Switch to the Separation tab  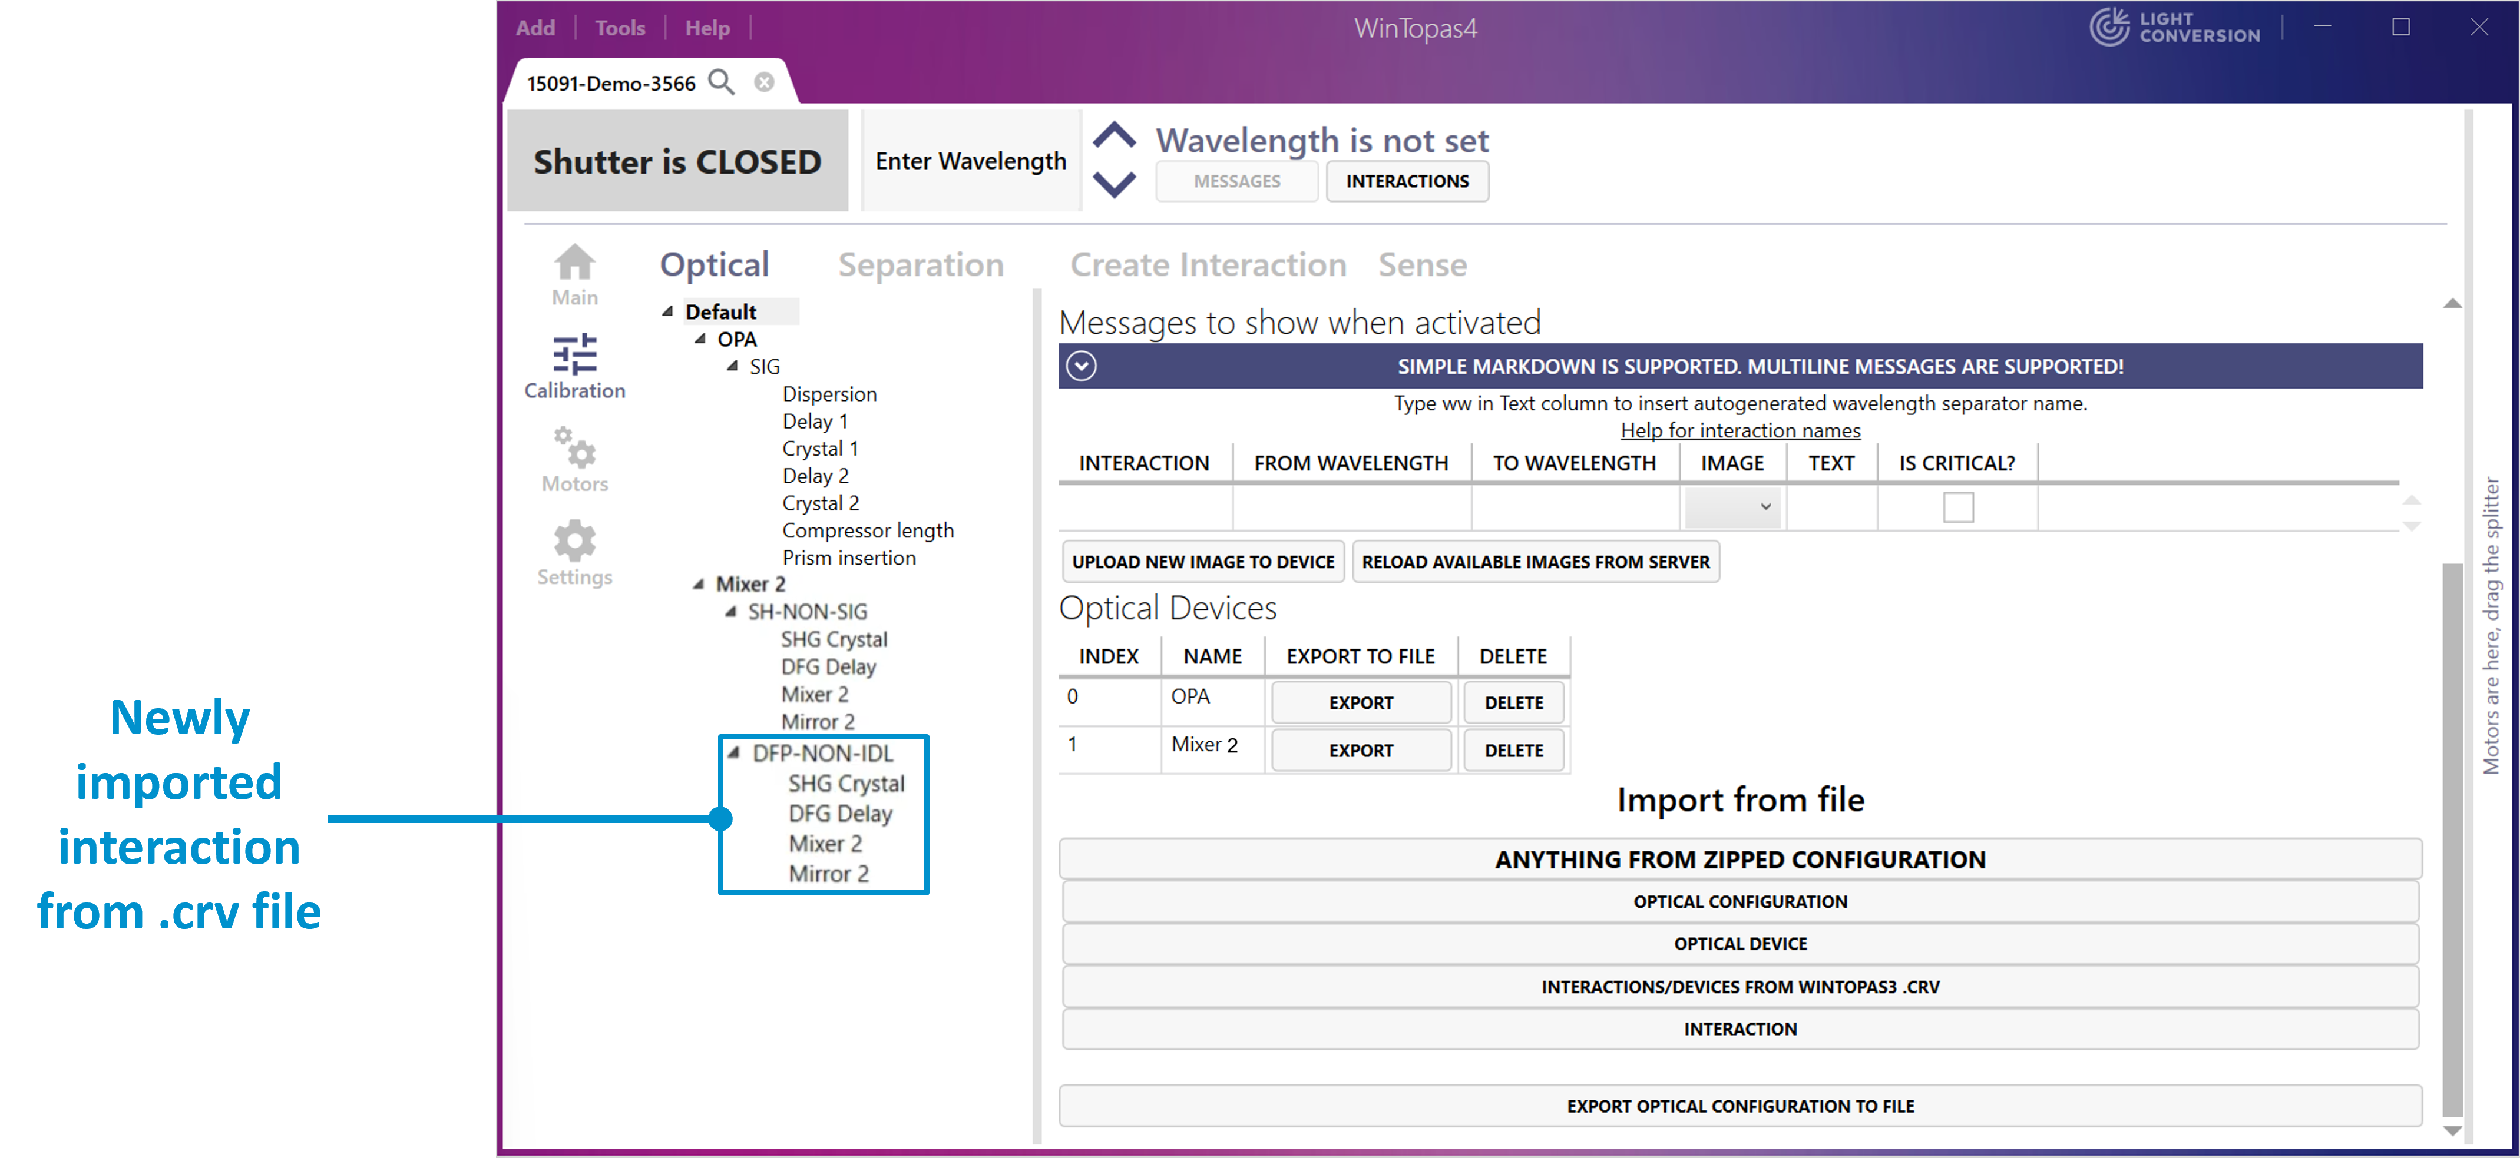[921, 264]
